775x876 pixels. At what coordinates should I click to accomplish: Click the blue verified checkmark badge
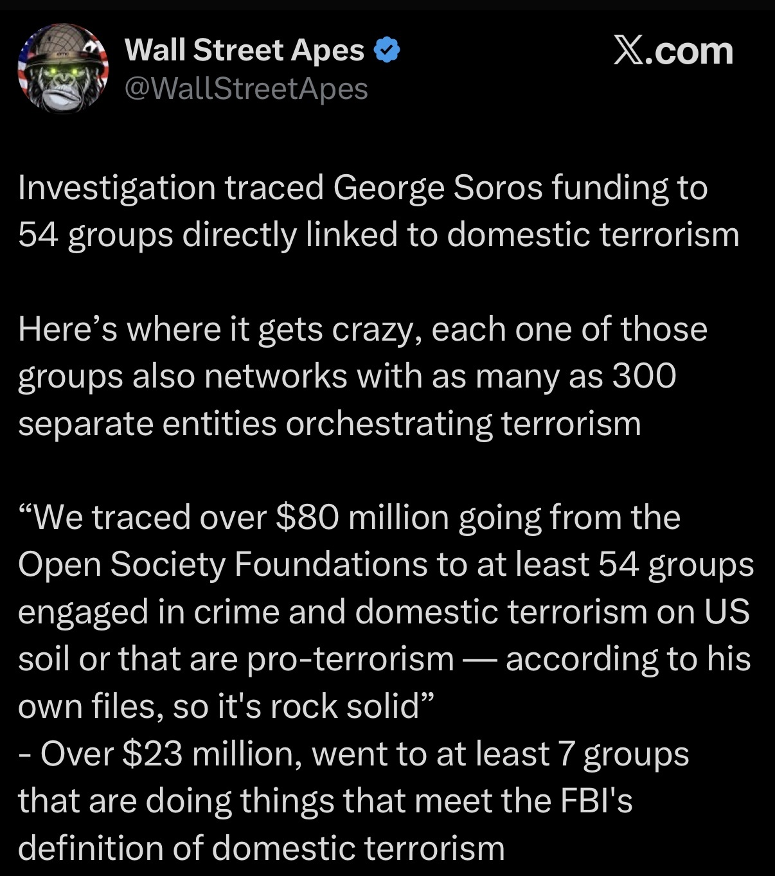click(387, 50)
